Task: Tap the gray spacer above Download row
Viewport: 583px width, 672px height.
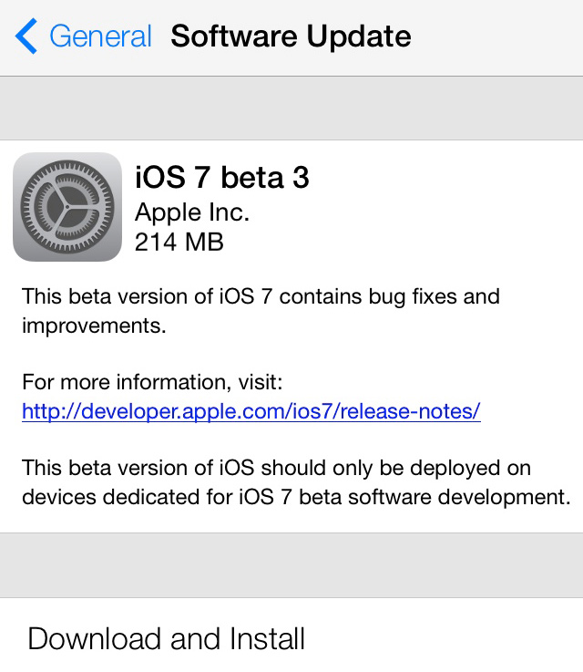Action: pos(291,565)
